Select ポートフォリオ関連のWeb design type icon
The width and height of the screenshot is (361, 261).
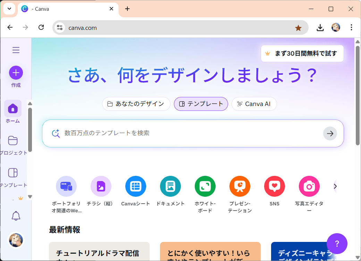(x=66, y=186)
